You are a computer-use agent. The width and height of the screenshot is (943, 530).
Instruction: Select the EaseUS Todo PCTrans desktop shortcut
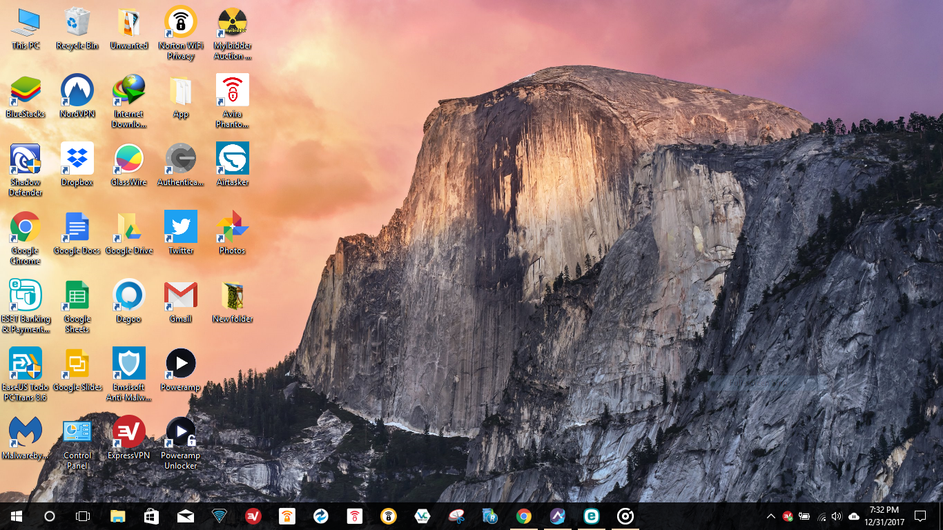click(26, 375)
